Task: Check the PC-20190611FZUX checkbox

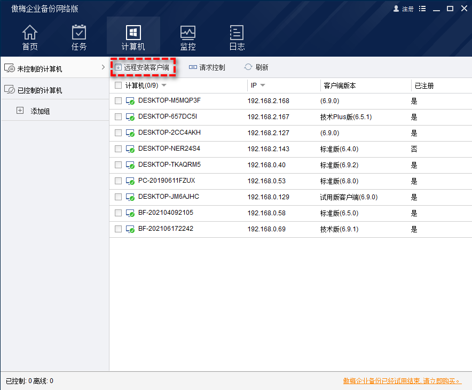Action: (x=119, y=181)
